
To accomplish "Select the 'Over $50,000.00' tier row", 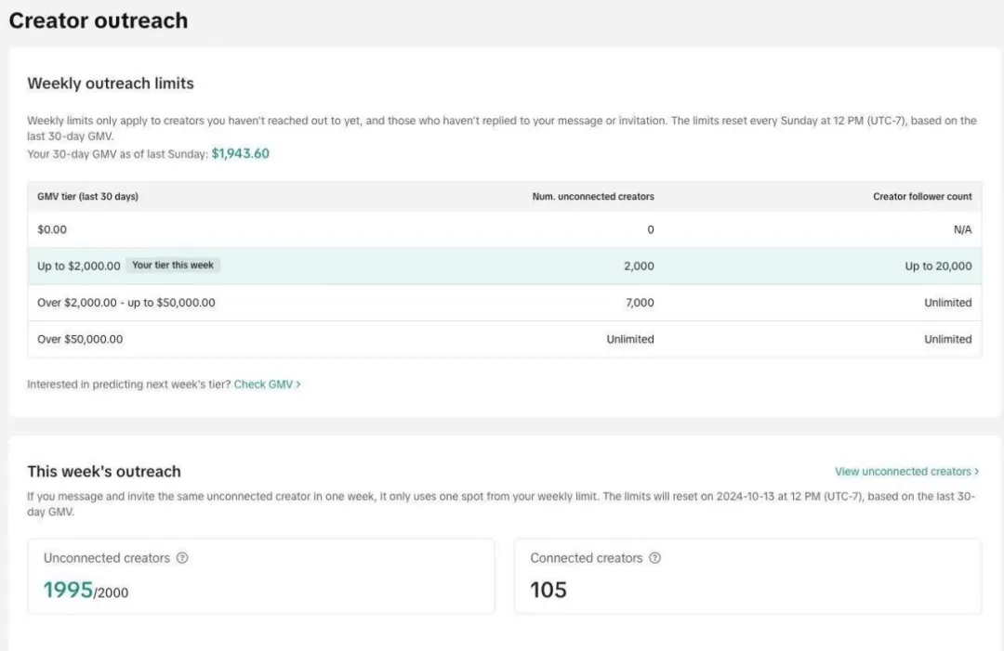I will pyautogui.click(x=80, y=340).
